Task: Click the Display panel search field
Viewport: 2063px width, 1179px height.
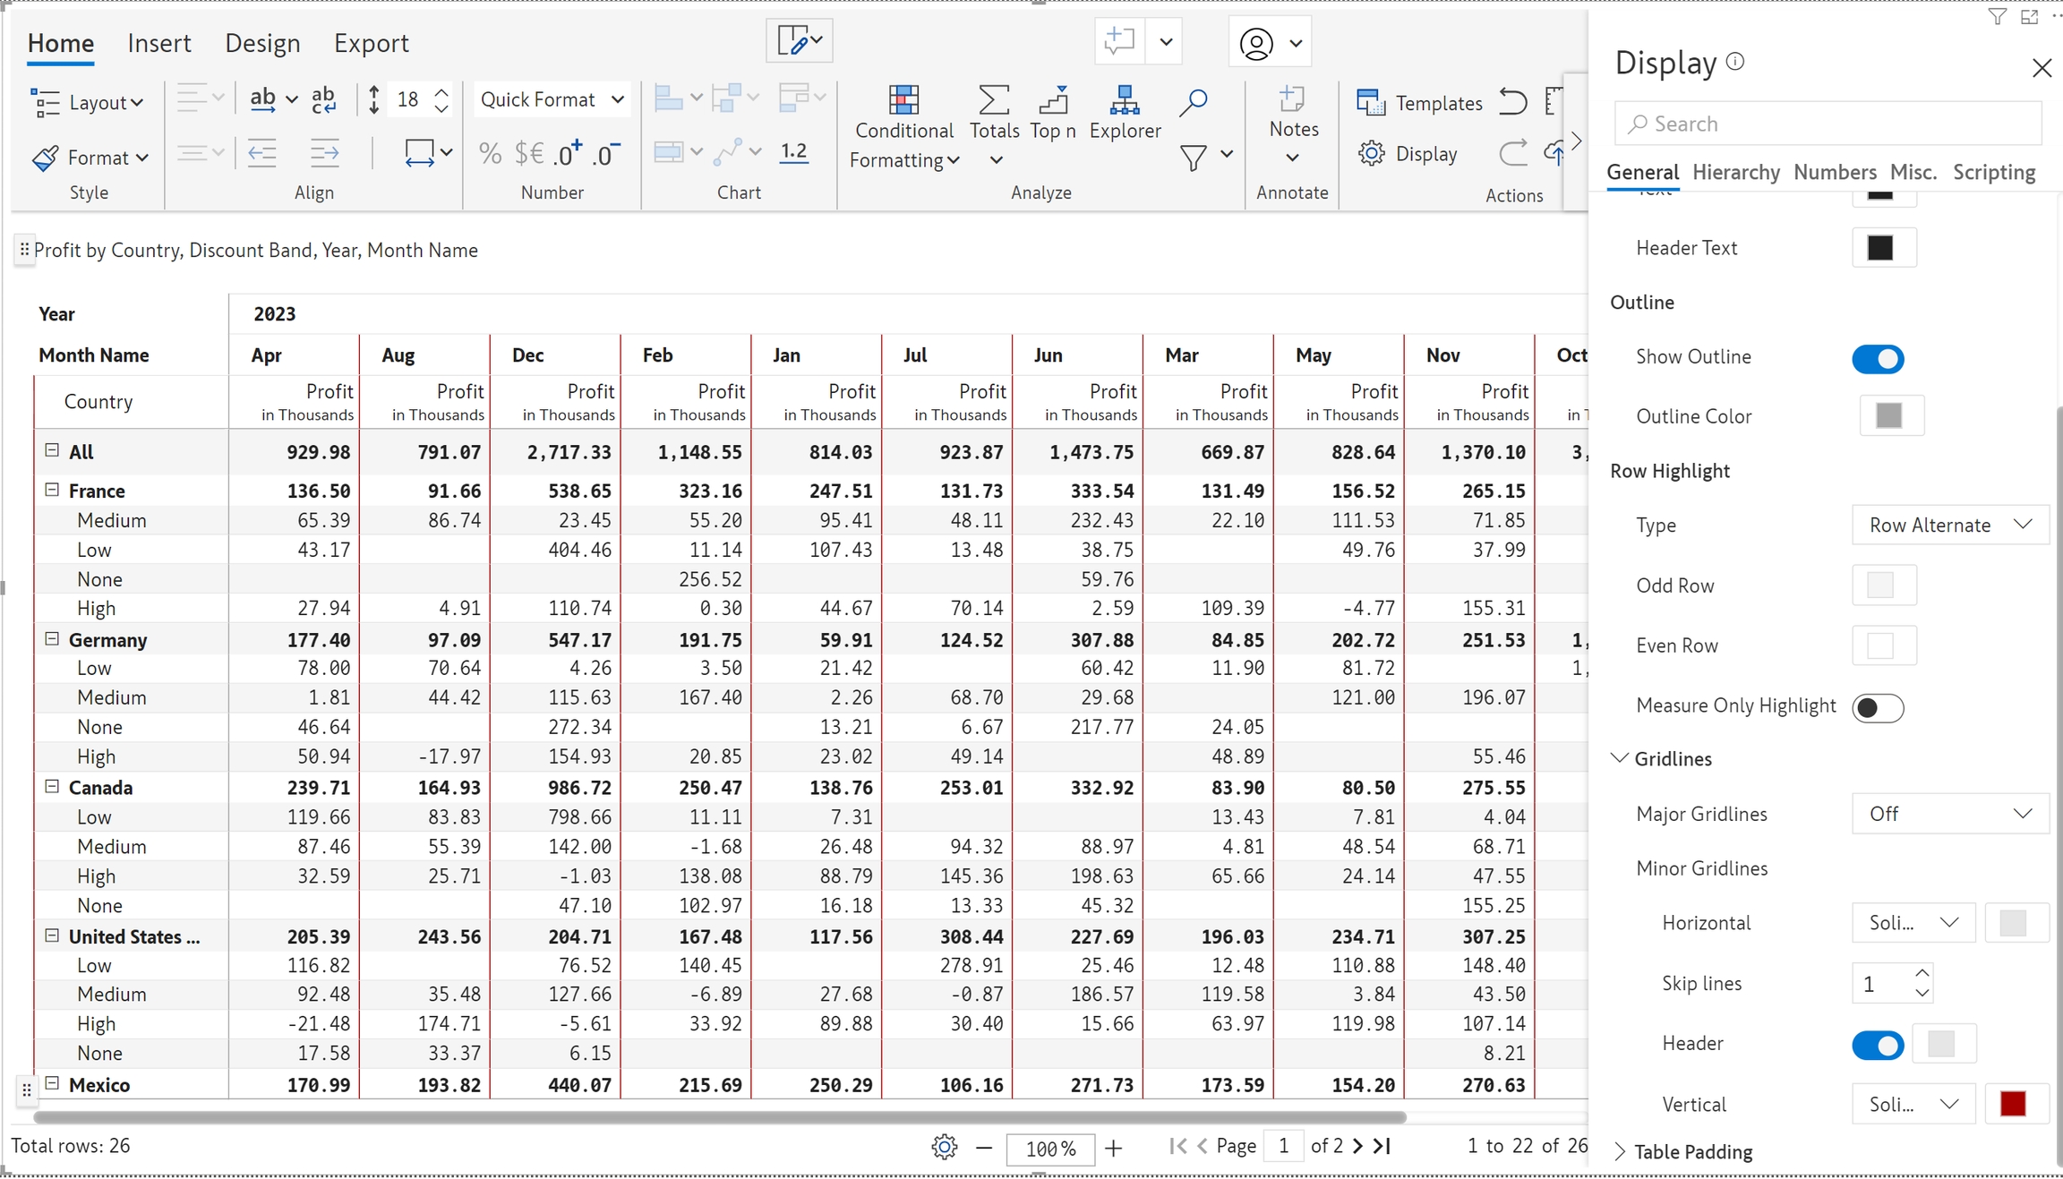Action: pos(1827,124)
